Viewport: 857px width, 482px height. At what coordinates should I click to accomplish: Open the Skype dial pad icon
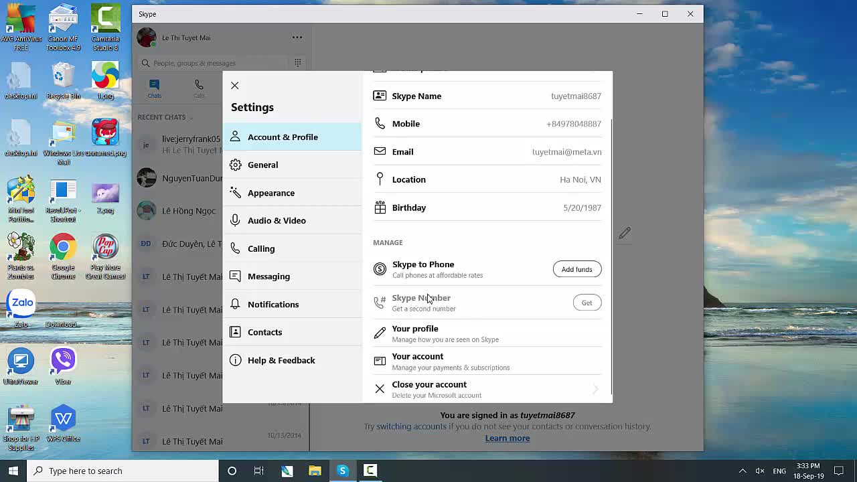pos(298,63)
